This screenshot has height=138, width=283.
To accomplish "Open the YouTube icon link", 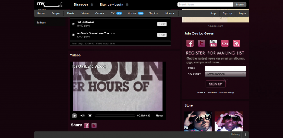I will [213, 43].
